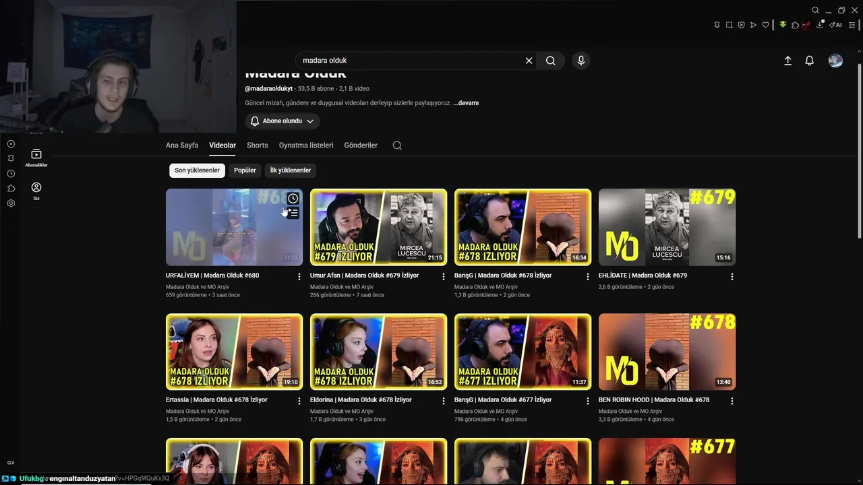Open options menu for URFALİYEM #680 video
Viewport: 863px width, 485px height.
tap(299, 277)
